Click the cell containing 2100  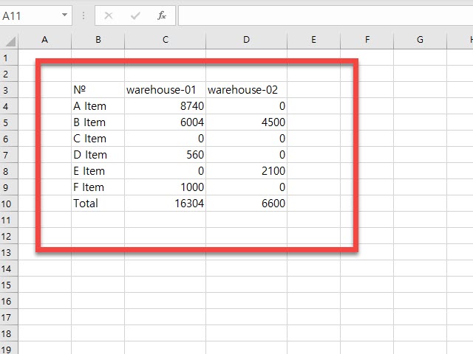(246, 171)
